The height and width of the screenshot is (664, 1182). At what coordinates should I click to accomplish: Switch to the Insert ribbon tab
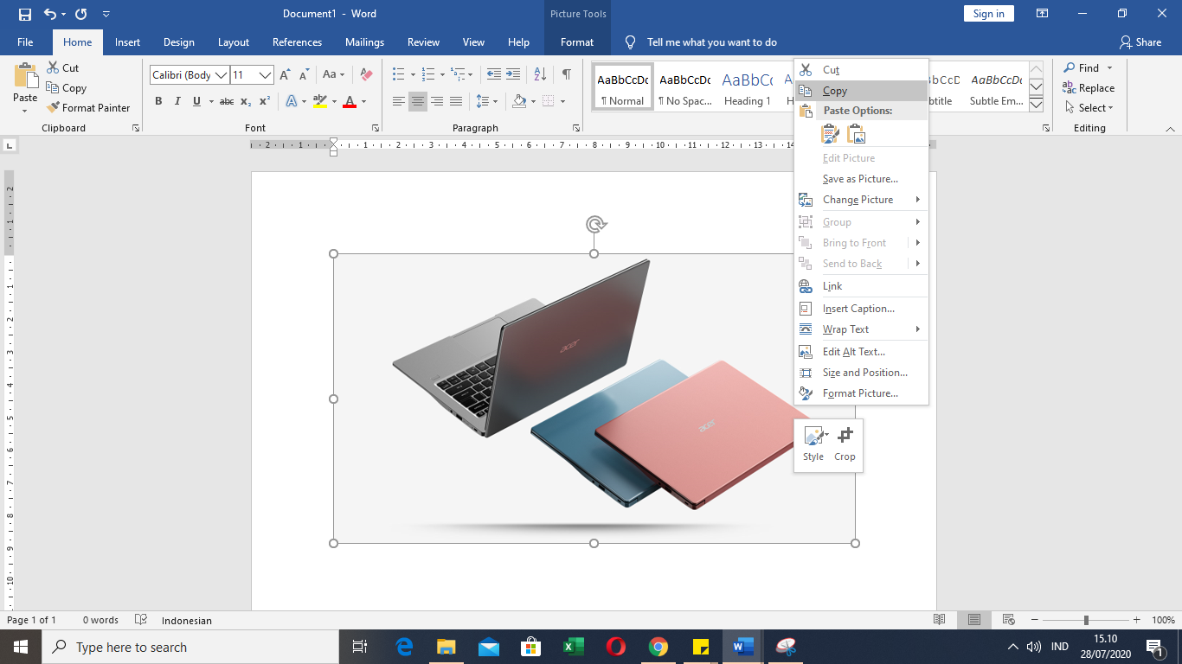click(x=127, y=42)
